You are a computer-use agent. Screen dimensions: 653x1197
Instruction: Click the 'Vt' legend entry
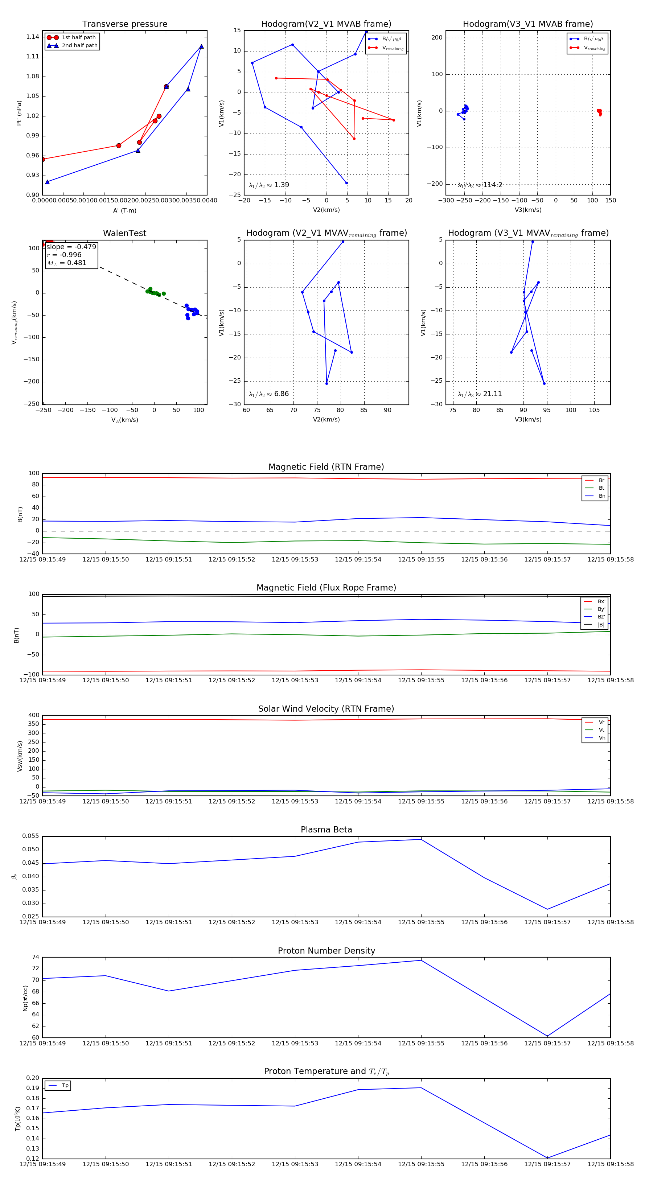[595, 730]
